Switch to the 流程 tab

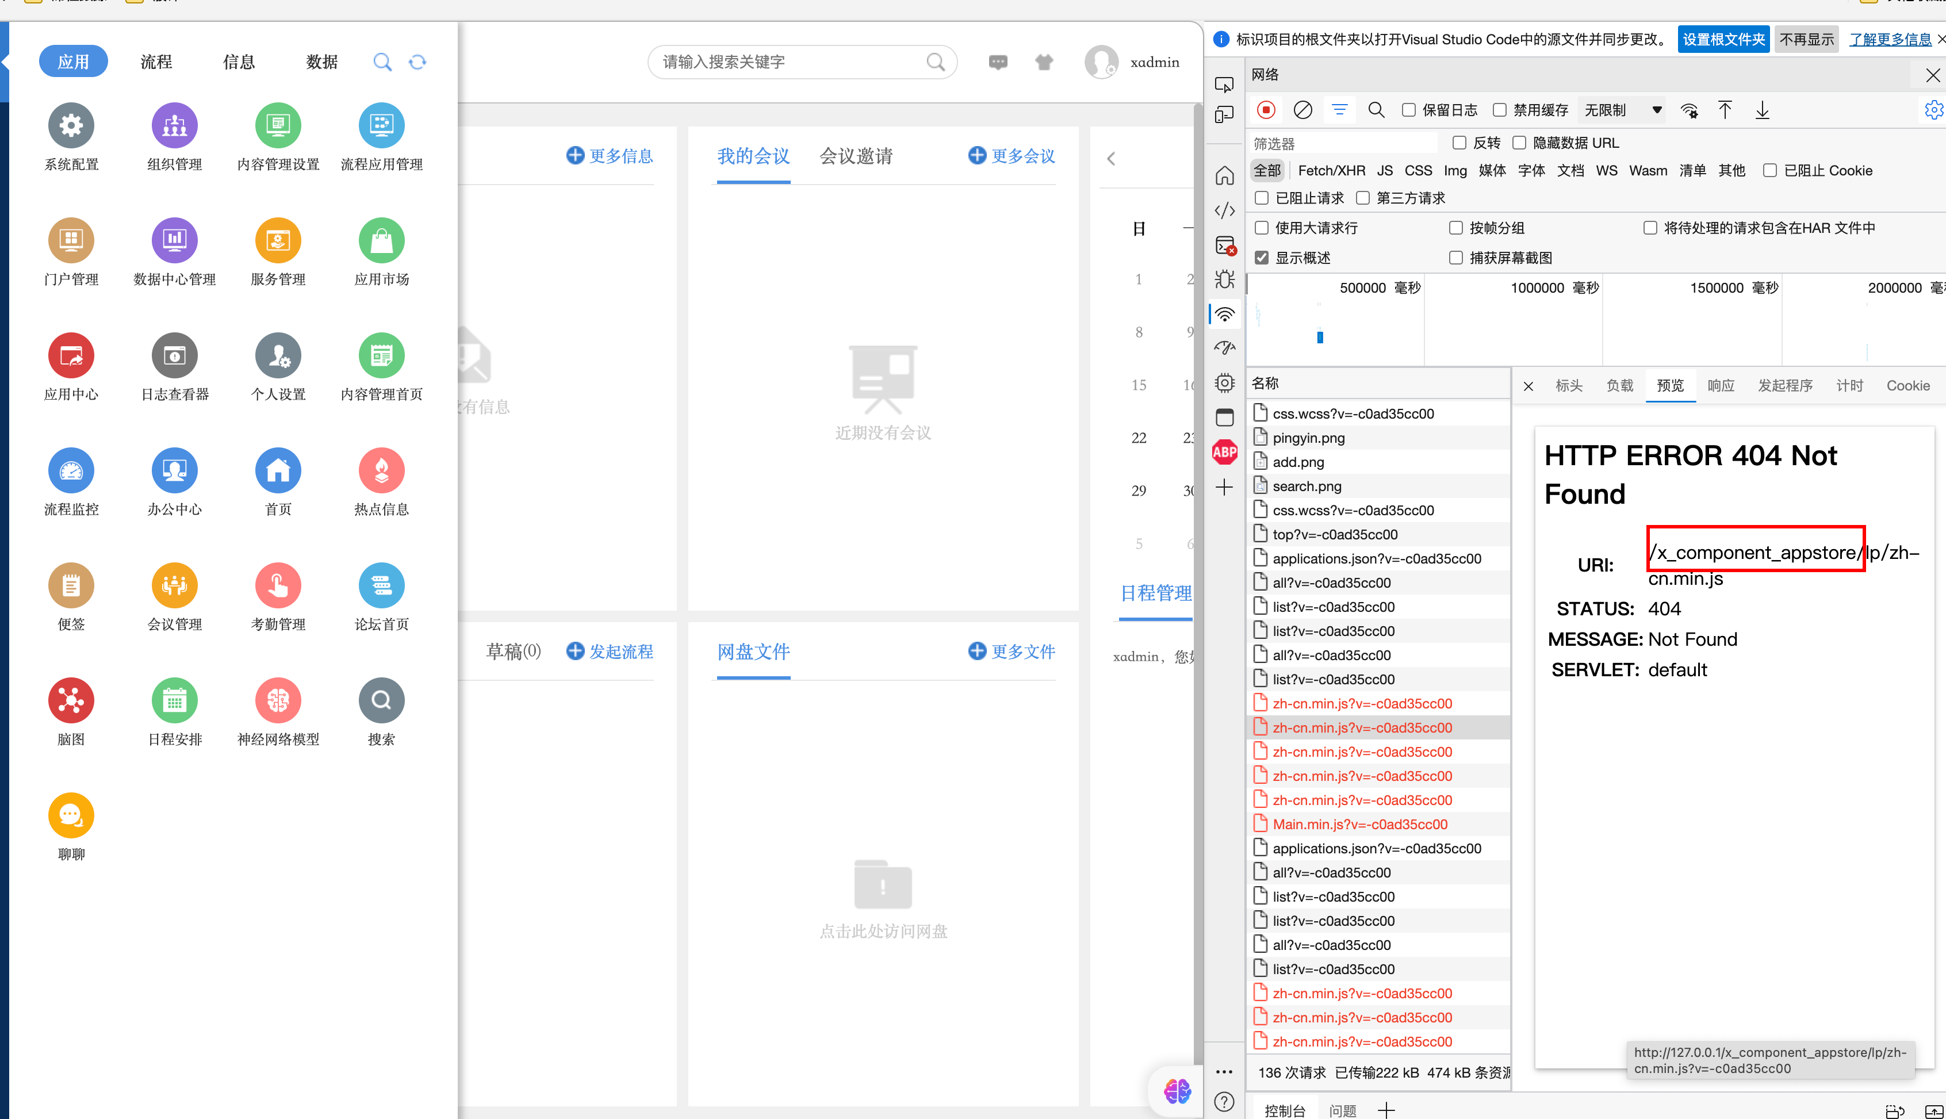tap(156, 62)
